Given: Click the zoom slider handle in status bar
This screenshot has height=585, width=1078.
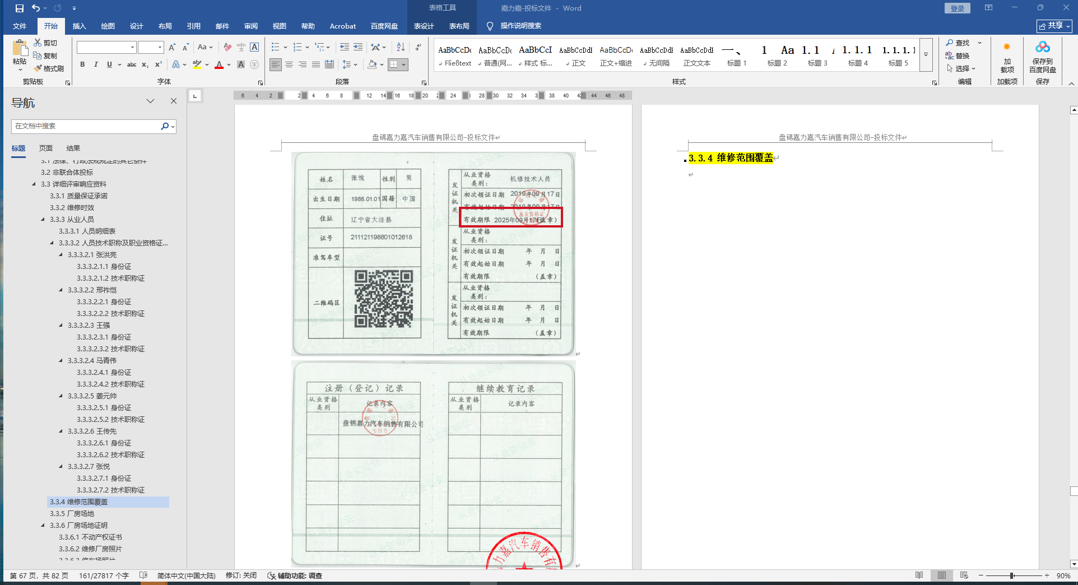Looking at the screenshot, I should tap(1012, 575).
